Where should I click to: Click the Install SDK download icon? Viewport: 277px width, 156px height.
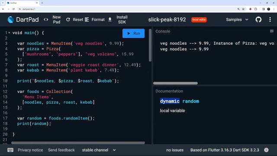coord(110,19)
